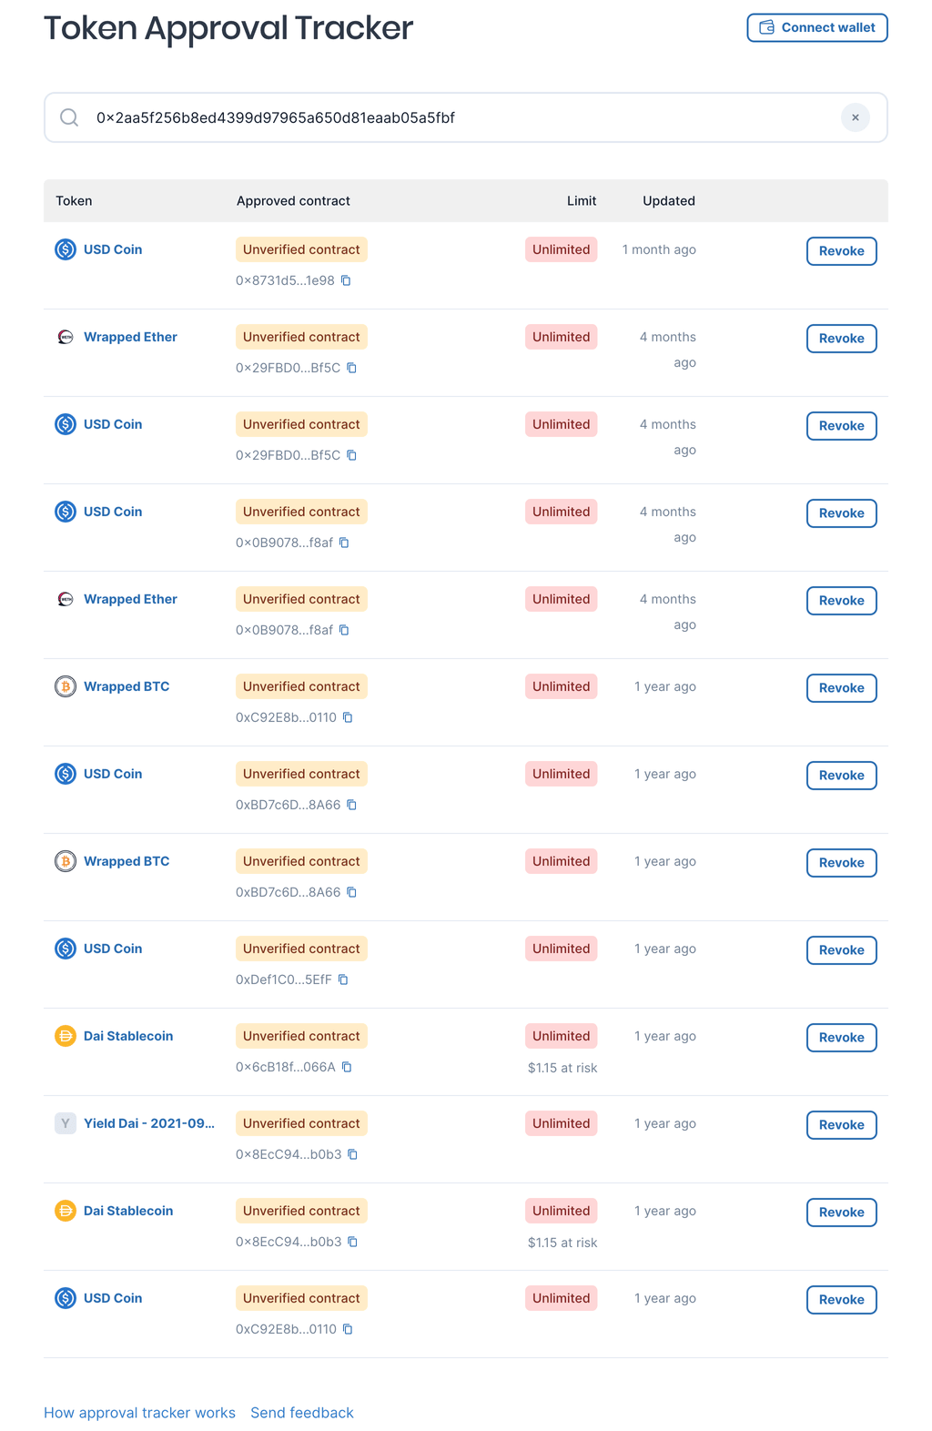The height and width of the screenshot is (1431, 932).
Task: Open How approval tracker works
Action: (139, 1412)
